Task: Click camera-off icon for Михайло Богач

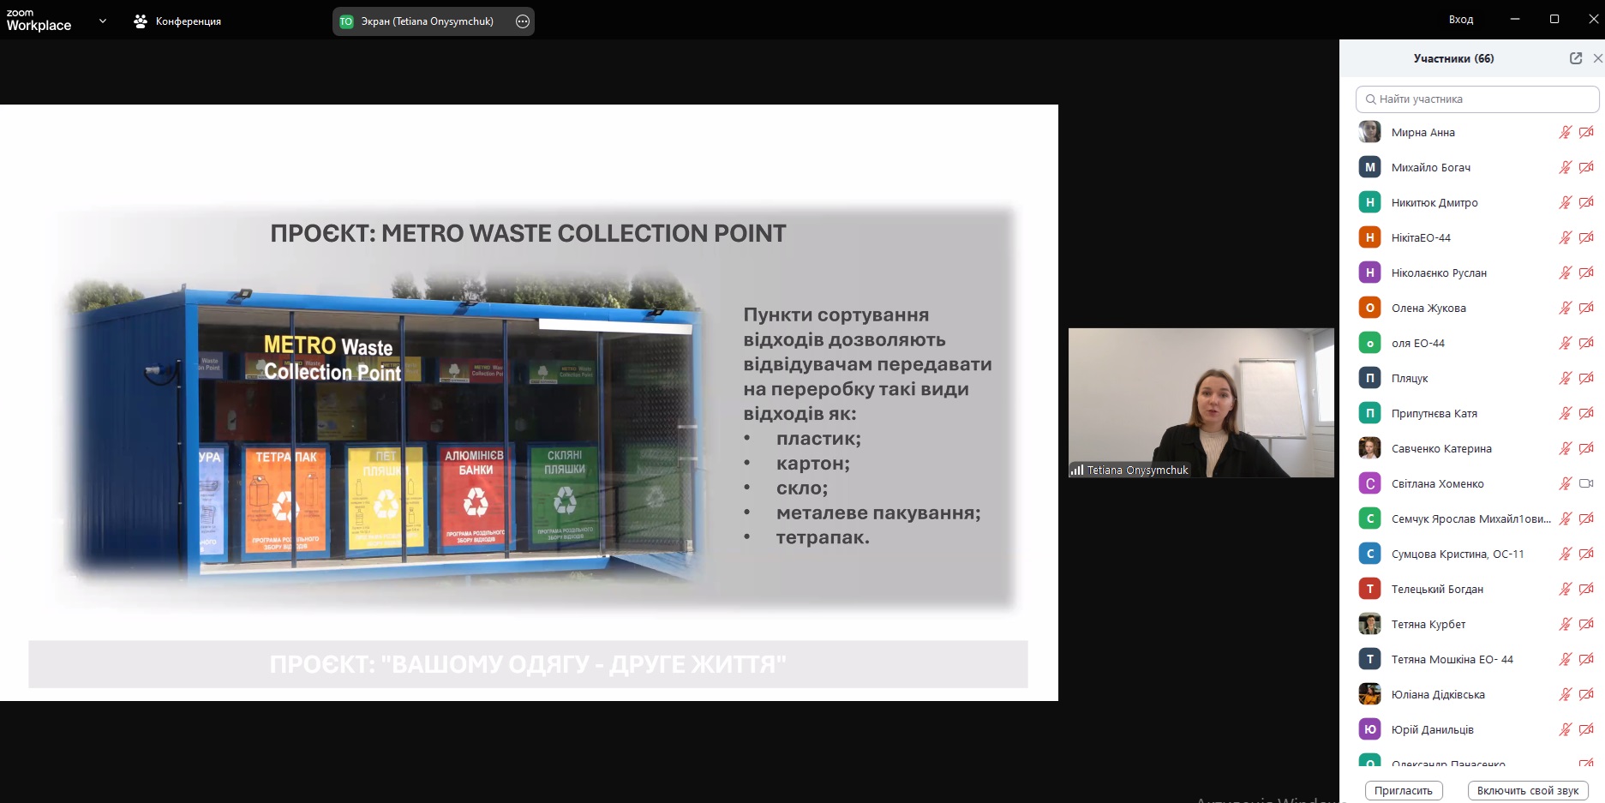Action: 1586,167
